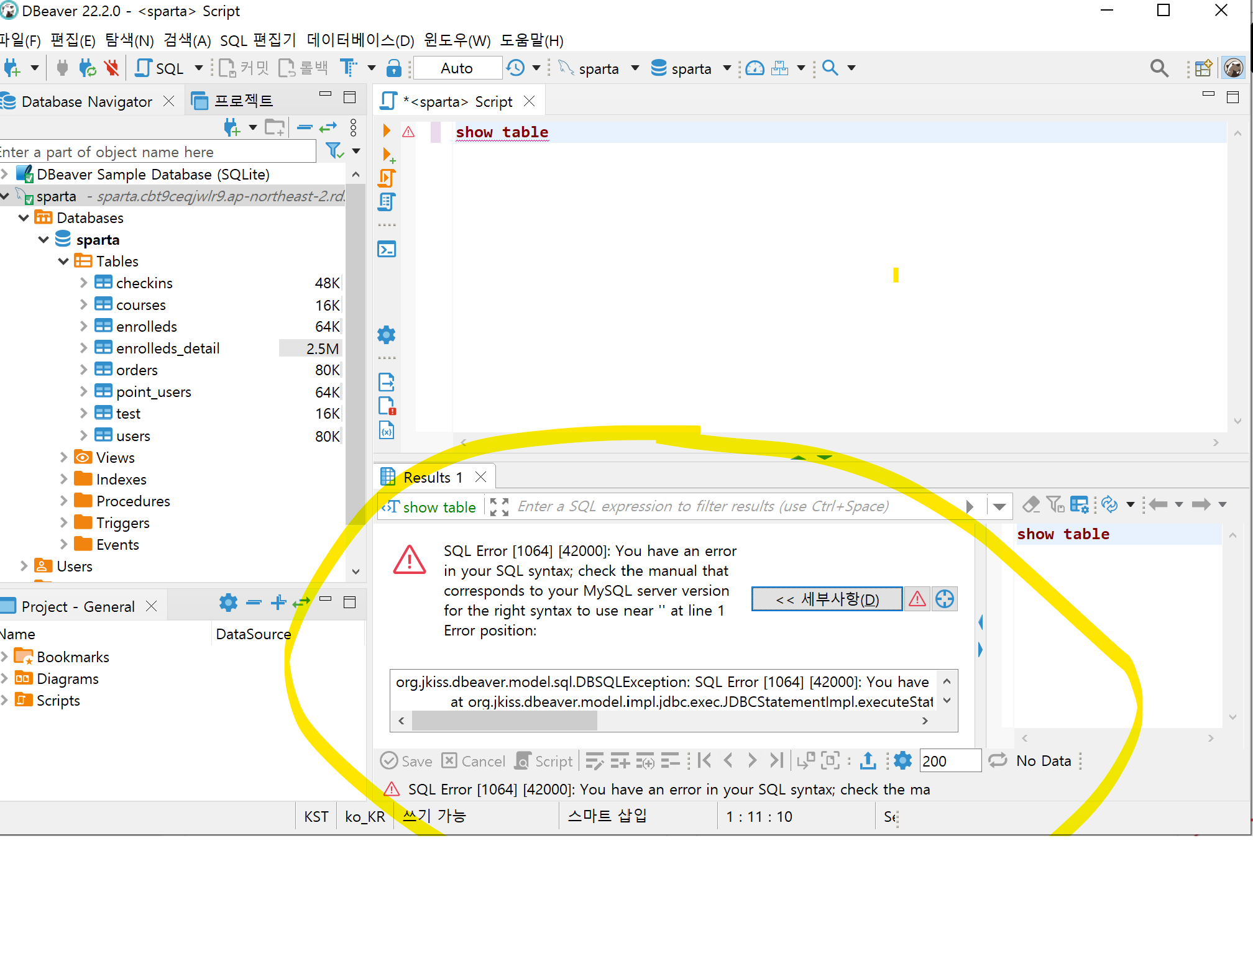Click the Script button in results toolbar

point(544,761)
